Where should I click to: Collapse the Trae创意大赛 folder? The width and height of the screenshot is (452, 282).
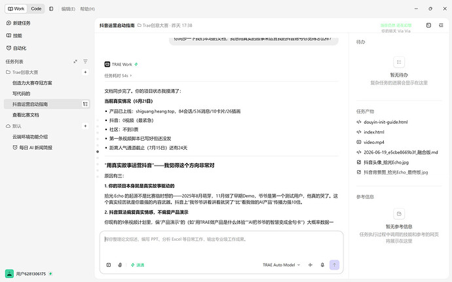click(22, 72)
